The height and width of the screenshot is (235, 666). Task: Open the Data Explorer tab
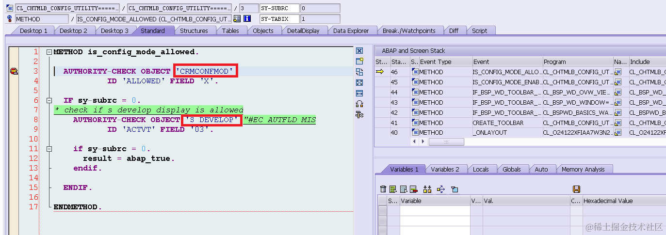pos(351,31)
